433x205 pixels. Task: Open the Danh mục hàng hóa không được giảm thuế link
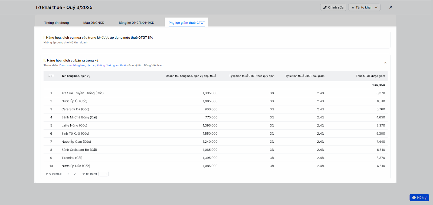click(x=93, y=66)
